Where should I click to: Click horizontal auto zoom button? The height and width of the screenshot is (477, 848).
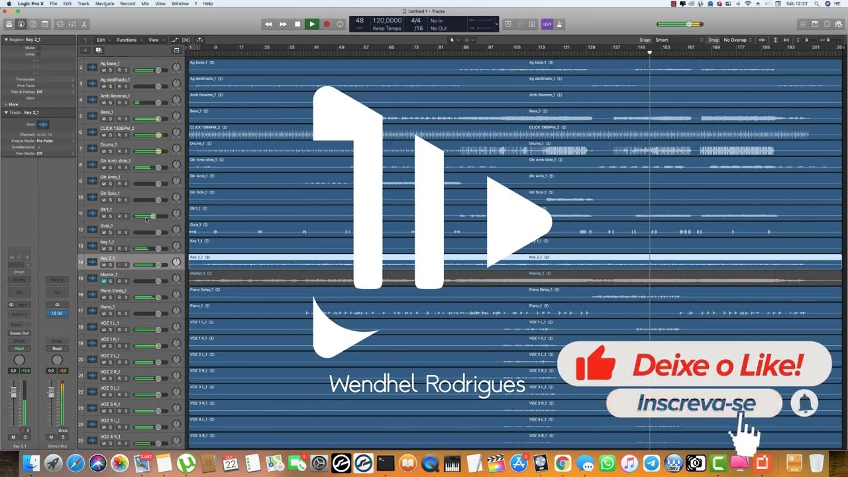[786, 40]
